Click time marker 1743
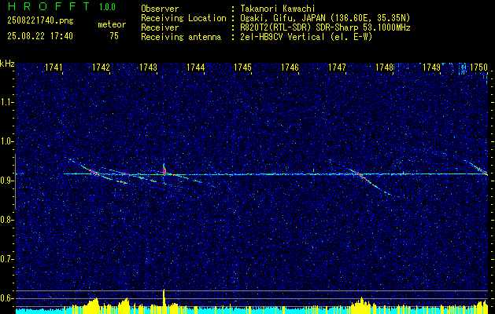The image size is (495, 314). (148, 67)
